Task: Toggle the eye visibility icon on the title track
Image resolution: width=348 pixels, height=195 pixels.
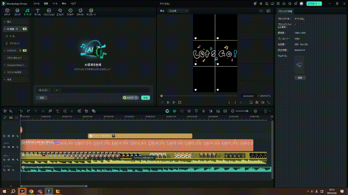Action: (x=13, y=136)
